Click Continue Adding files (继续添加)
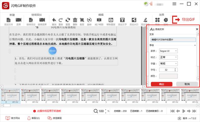The width and height of the screenshot is (200, 122). 31,20
